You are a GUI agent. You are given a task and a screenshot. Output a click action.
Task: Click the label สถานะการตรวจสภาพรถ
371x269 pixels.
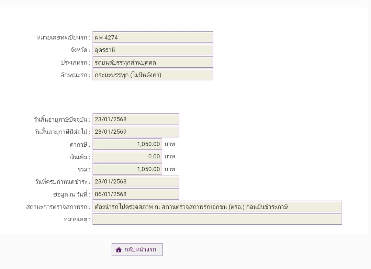(58, 207)
